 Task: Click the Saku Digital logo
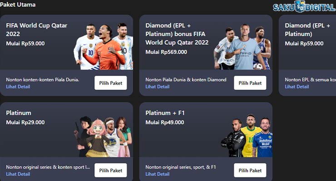[304, 7]
